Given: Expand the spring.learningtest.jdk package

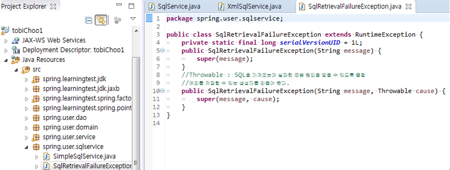Looking at the screenshot, I should (x=27, y=80).
